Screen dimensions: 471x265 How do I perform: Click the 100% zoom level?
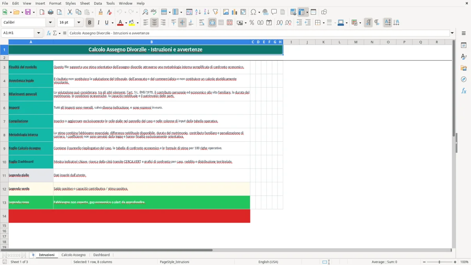coord(464,262)
